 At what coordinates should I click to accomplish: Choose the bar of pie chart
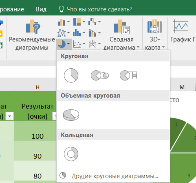(128, 75)
